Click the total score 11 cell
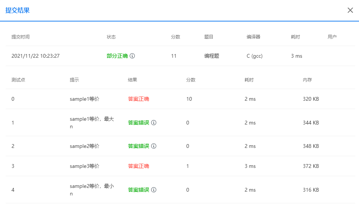This screenshot has height=206, width=359. point(174,56)
